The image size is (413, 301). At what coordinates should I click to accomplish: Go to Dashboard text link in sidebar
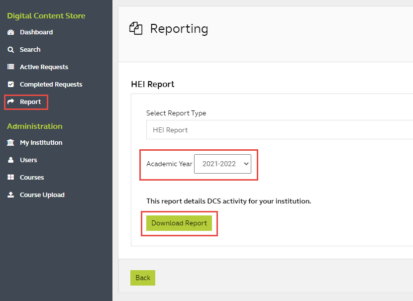pyautogui.click(x=36, y=32)
